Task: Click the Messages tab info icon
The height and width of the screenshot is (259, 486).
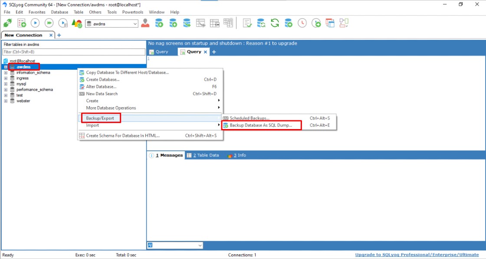Action: point(151,155)
